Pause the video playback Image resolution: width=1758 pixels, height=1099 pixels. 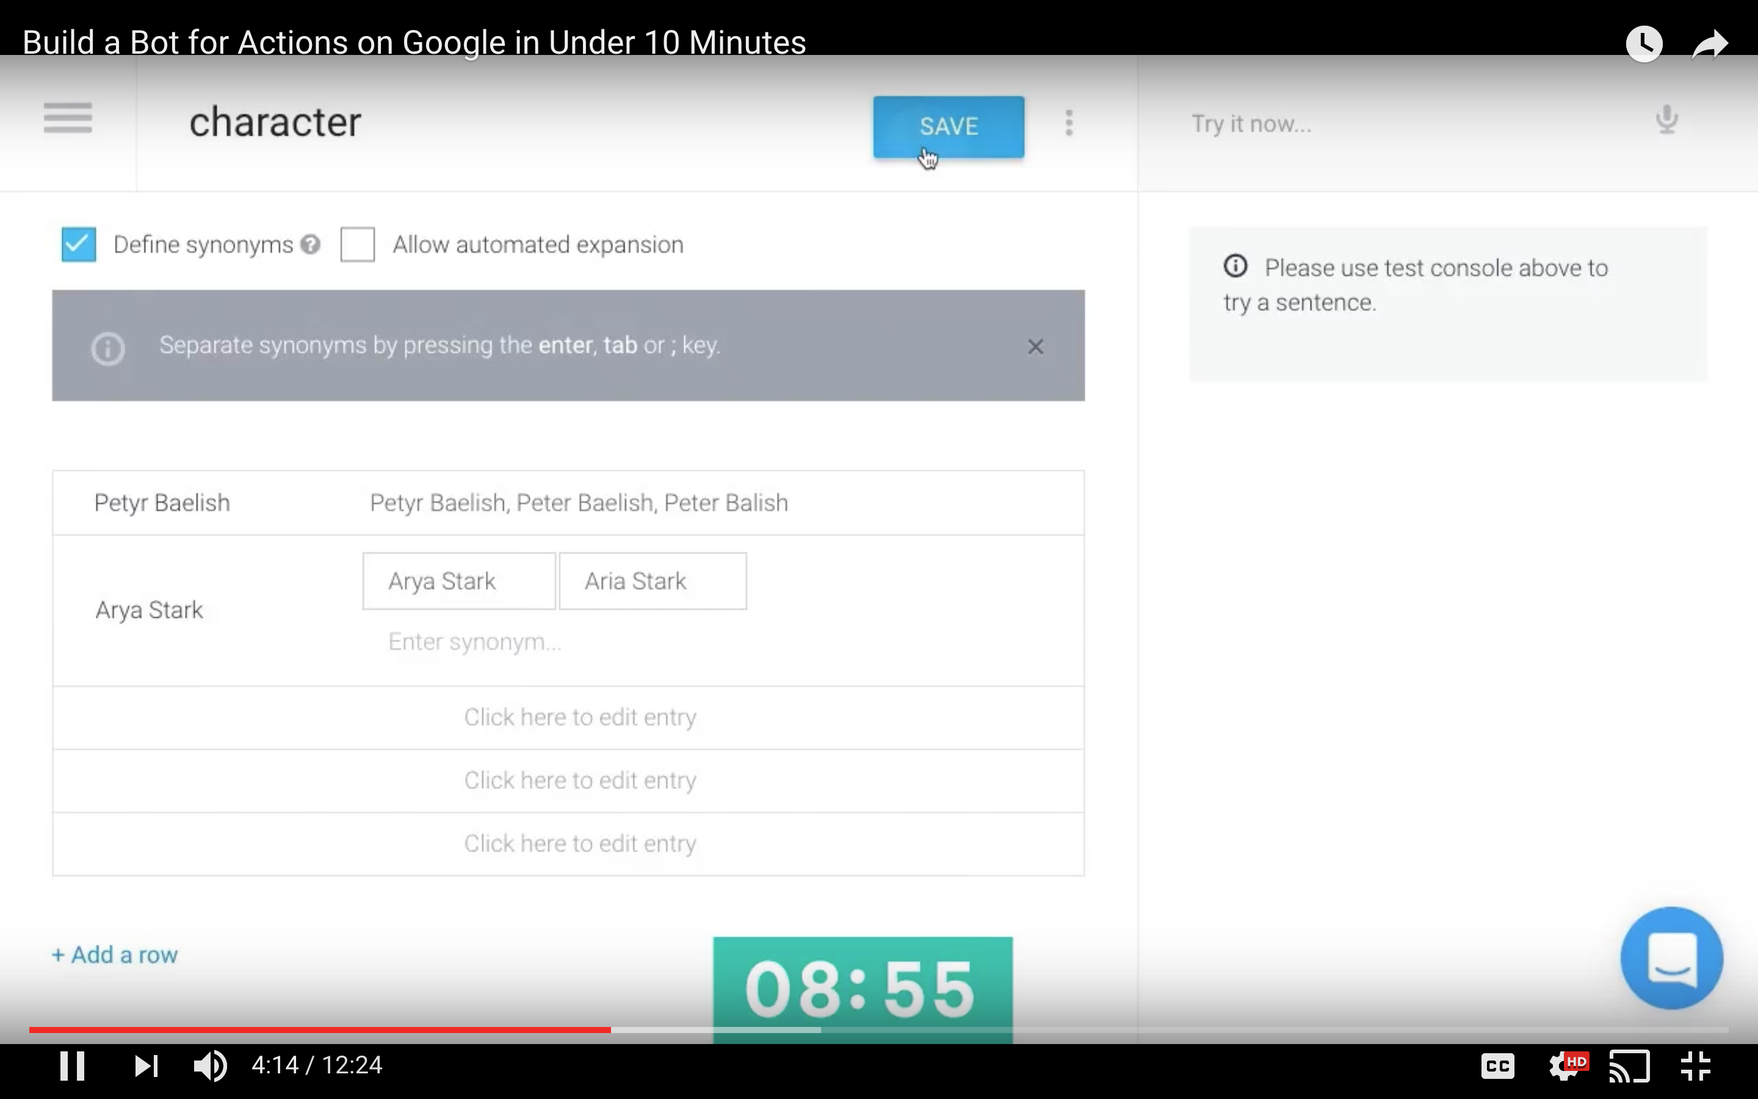[72, 1065]
